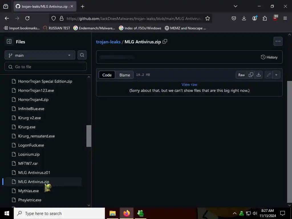Collapse the Files tree side panel icon
Viewport: 292px width, 219px height.
(9, 41)
